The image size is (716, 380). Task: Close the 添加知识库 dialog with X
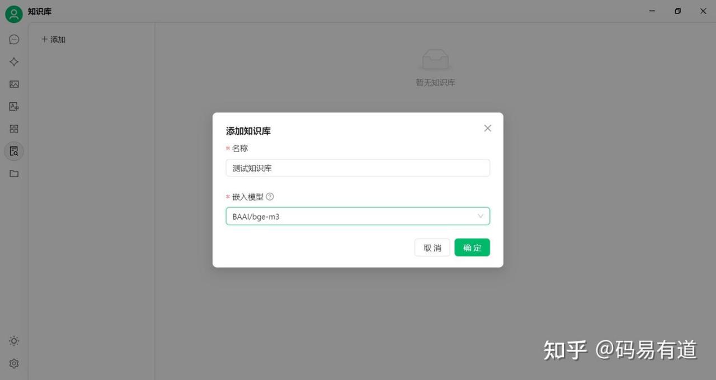point(488,128)
